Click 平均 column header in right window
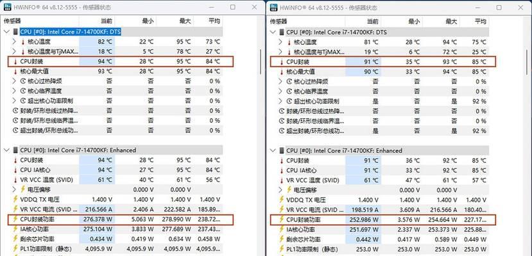The image size is (532, 256). point(480,22)
